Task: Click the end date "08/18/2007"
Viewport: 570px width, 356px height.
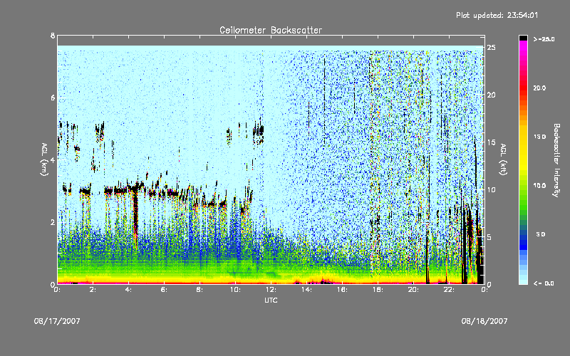Action: (x=484, y=321)
